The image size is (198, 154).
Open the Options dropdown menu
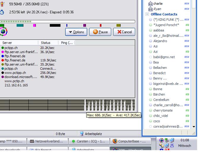[76, 32]
